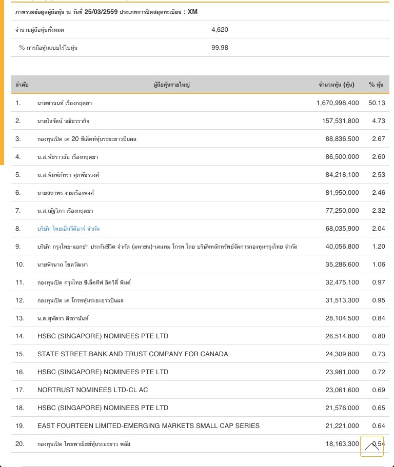Select the row กองทุนเปิด เค 20 ซีเล็คท์หุ้นระยะยาวปันผล
The height and width of the screenshot is (467, 394).
click(x=200, y=139)
